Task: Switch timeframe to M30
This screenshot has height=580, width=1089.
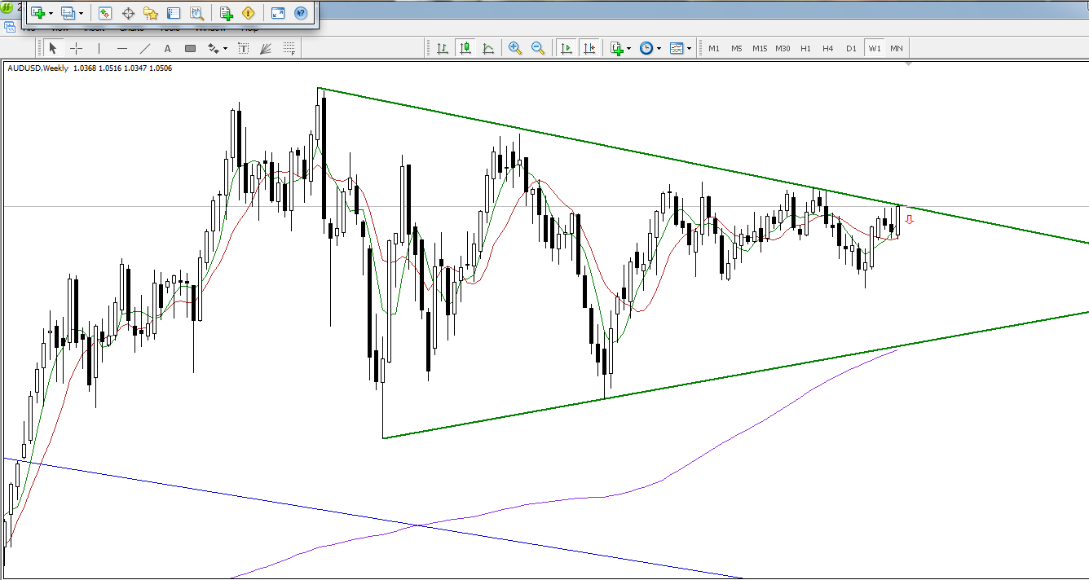Action: (783, 49)
